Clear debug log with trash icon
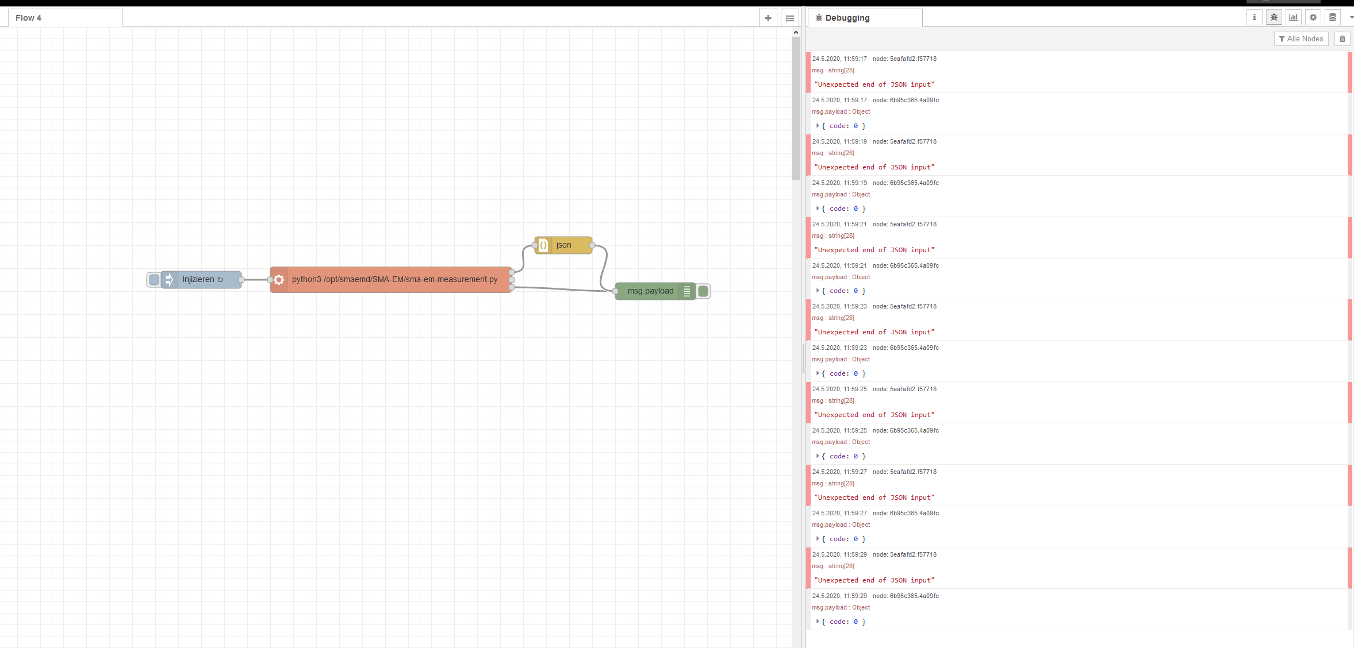Viewport: 1354px width, 648px height. click(x=1343, y=38)
